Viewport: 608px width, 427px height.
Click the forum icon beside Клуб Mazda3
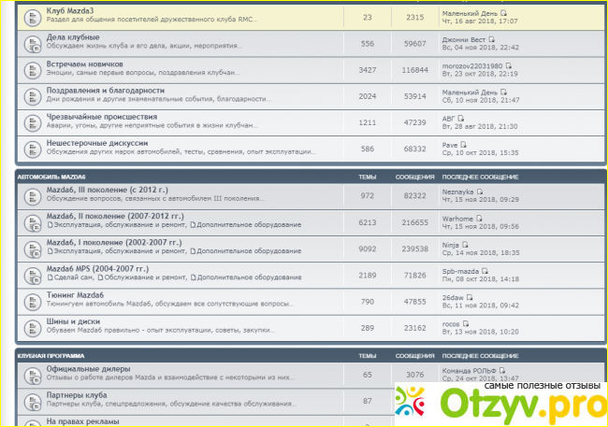(x=31, y=17)
